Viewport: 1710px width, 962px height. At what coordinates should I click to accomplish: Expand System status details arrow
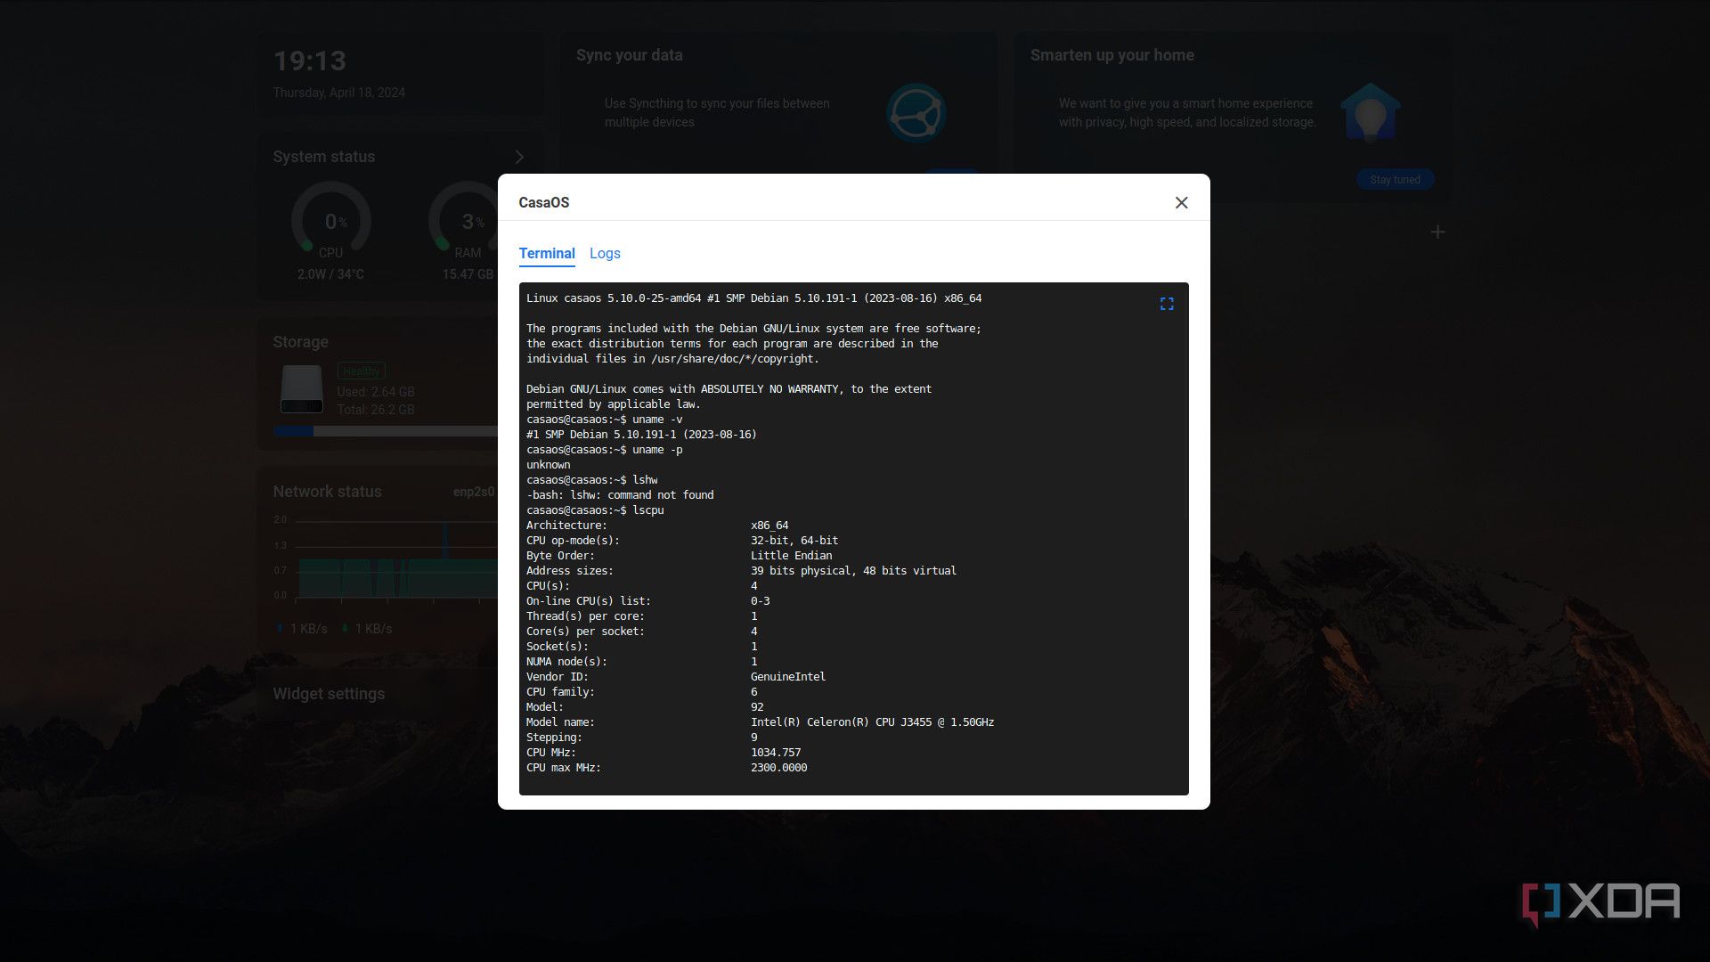pos(519,157)
